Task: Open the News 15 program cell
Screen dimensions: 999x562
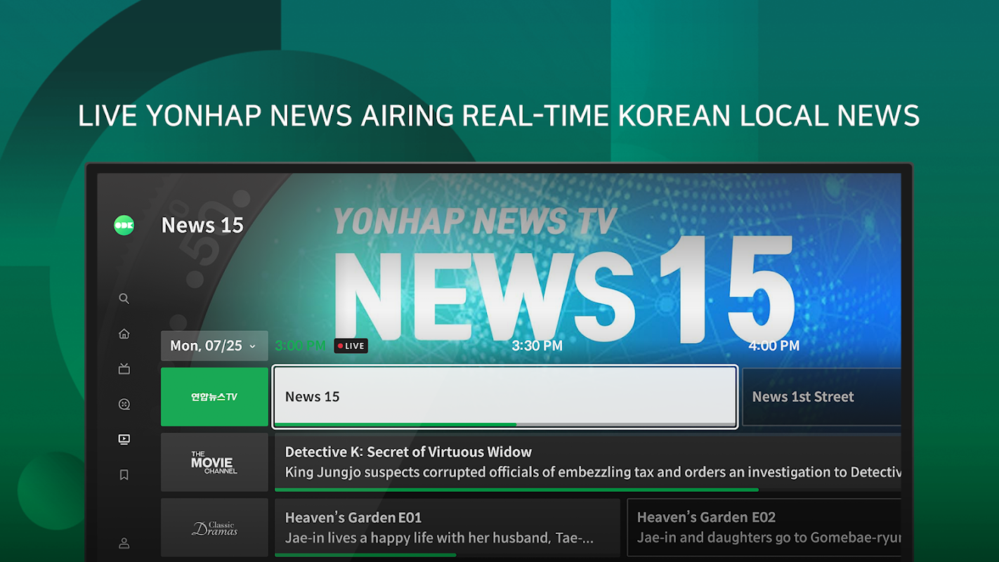Action: click(x=505, y=397)
